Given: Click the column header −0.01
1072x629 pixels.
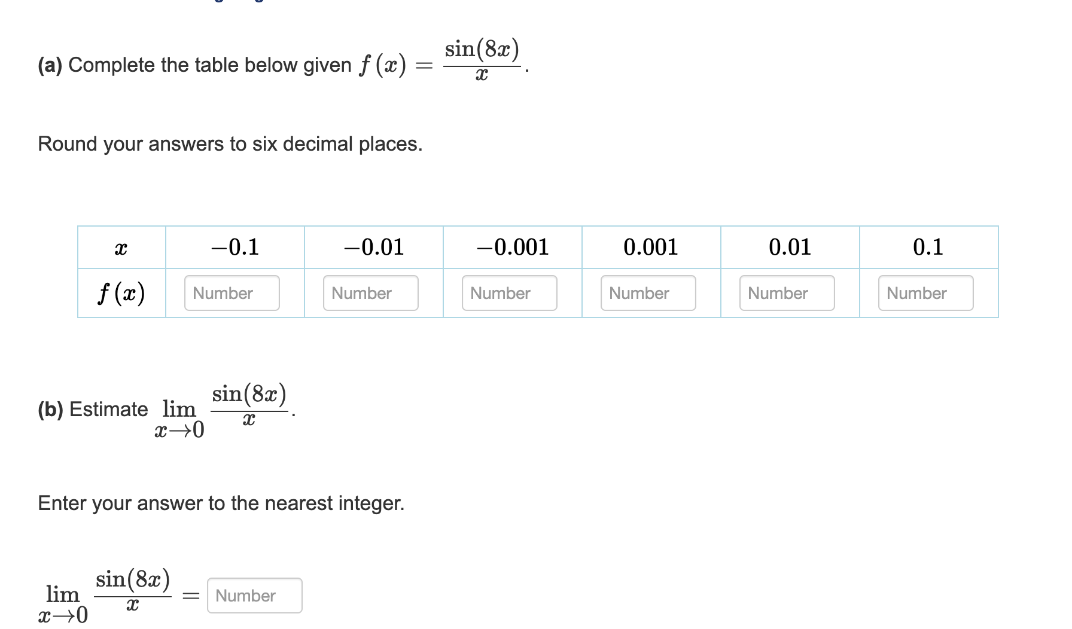Looking at the screenshot, I should pos(373,247).
